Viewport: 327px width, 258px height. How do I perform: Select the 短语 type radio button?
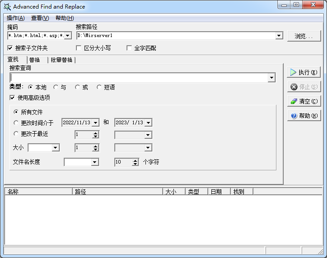point(99,87)
